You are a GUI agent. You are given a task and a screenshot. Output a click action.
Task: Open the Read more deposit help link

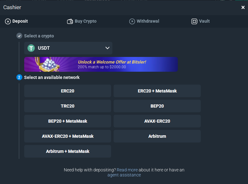pos(127,170)
